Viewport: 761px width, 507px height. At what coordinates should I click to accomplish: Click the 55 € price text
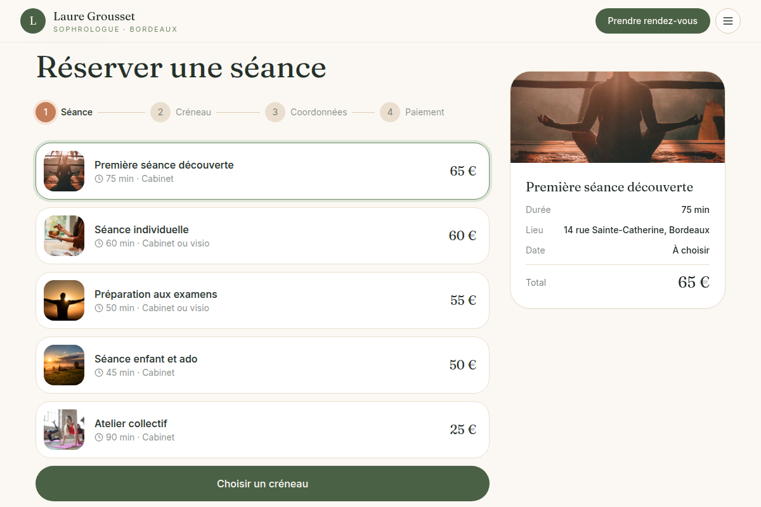pos(463,300)
